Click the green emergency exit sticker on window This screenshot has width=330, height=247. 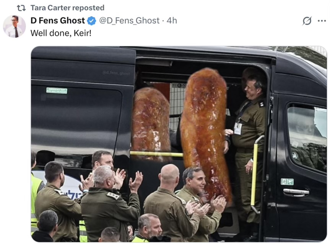tap(57, 90)
